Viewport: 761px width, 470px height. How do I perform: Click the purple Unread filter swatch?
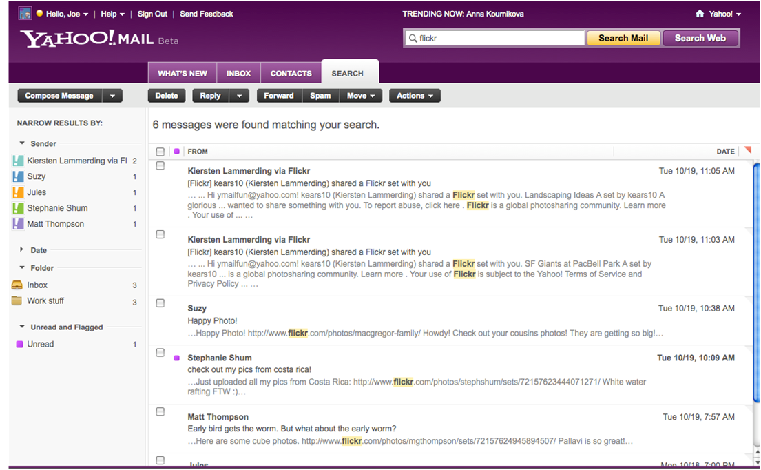[x=20, y=345]
